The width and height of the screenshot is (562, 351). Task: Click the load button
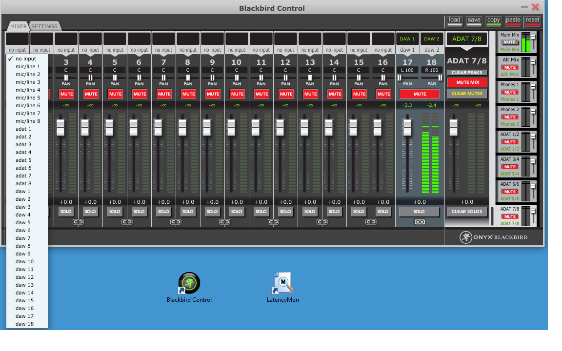coord(455,21)
